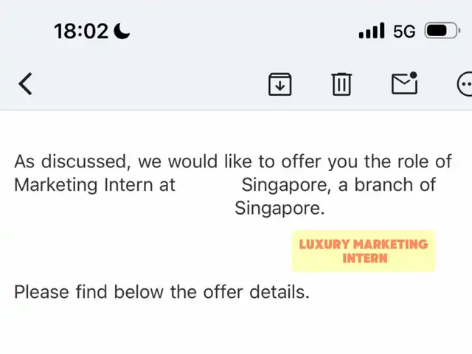Screen dimensions: 472x354
Task: Tap "Singapore, a branch of" text
Action: click(x=339, y=185)
